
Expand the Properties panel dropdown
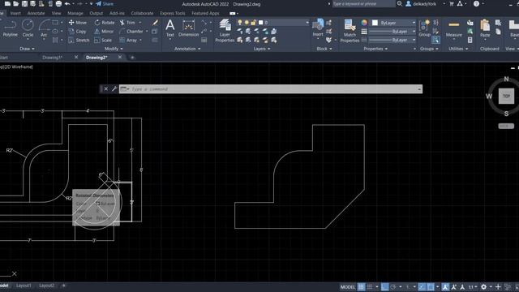tap(375, 49)
